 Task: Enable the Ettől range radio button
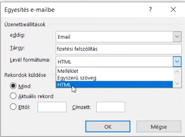13,107
